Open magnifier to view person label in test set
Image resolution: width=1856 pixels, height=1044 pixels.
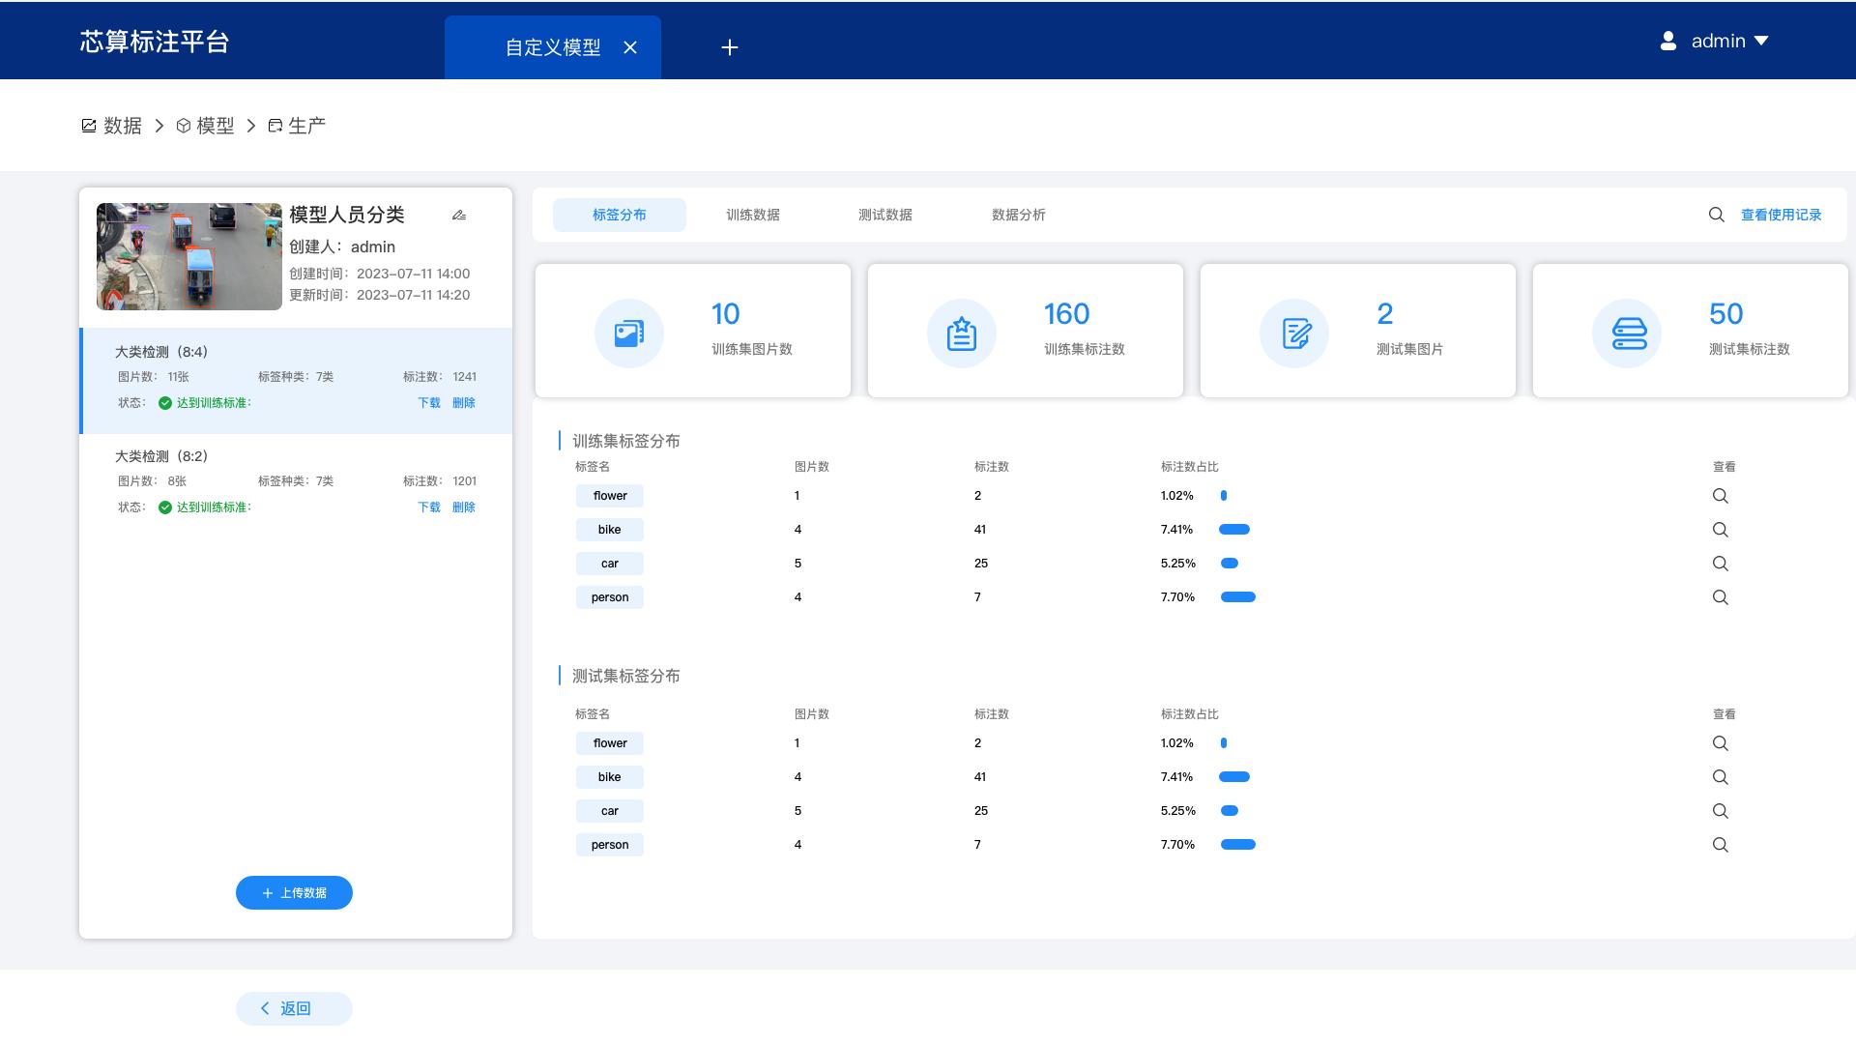click(x=1721, y=844)
